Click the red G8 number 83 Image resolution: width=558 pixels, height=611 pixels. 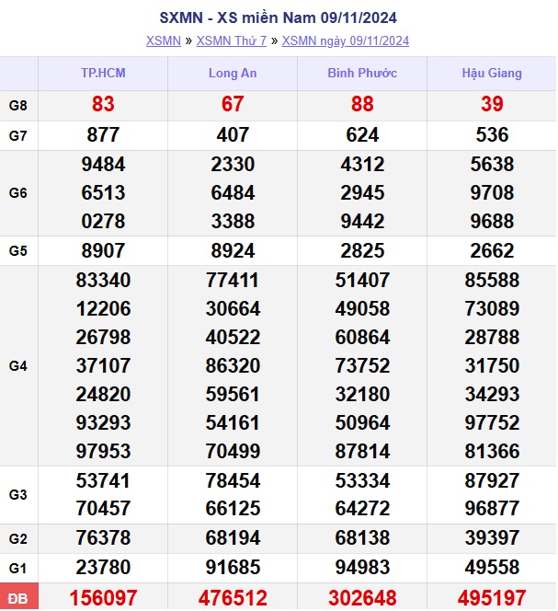[103, 106]
